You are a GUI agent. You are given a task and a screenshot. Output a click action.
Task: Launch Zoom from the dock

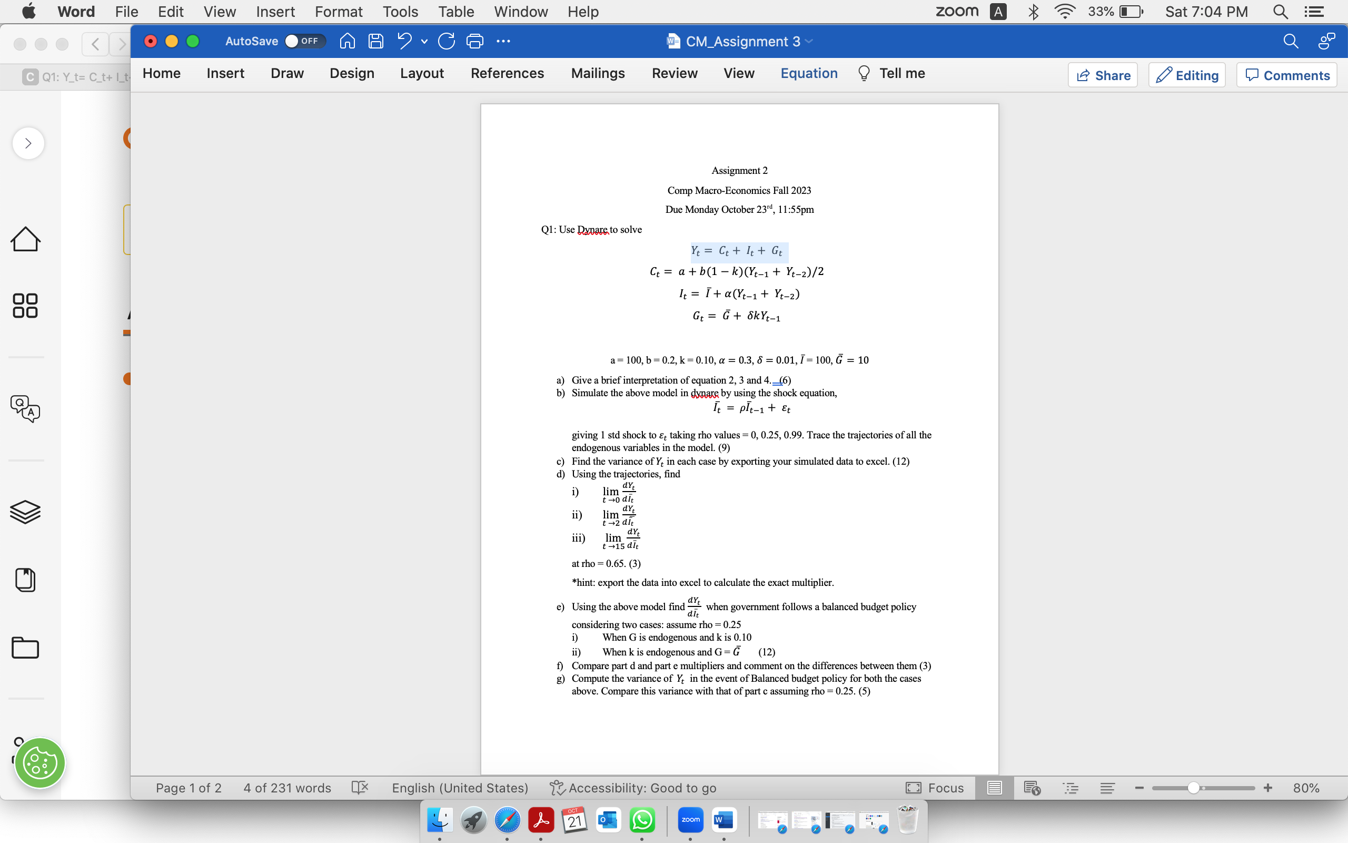click(x=690, y=820)
